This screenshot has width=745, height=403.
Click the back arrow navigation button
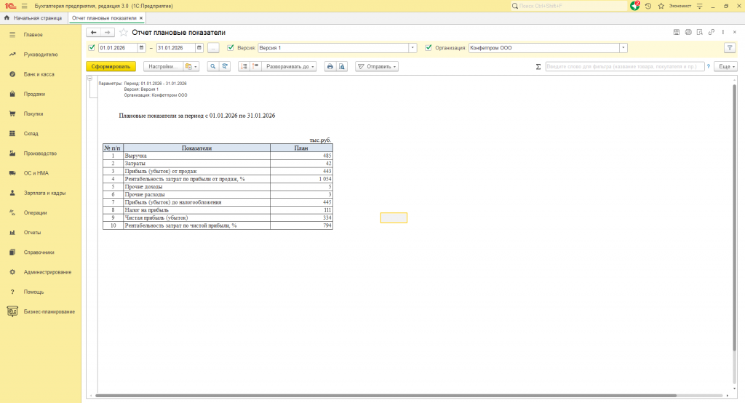(94, 32)
